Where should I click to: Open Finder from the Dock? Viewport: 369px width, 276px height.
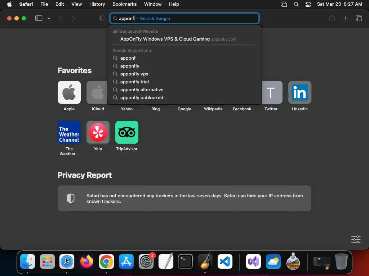click(x=27, y=262)
